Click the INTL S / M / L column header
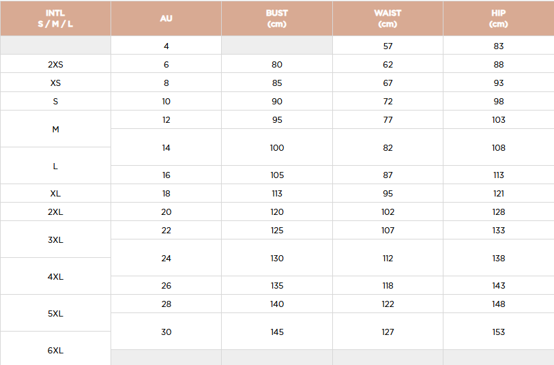Viewport: 554px width, 365px height. click(55, 18)
